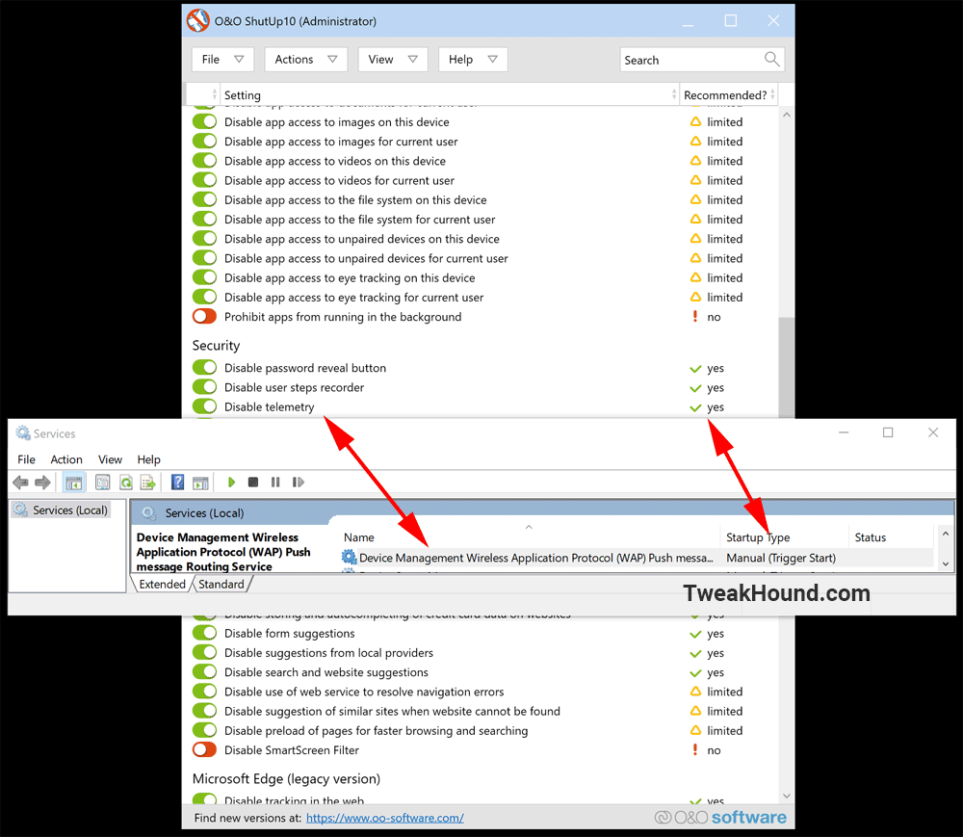Click the Services gear icon in title bar

pyautogui.click(x=23, y=432)
